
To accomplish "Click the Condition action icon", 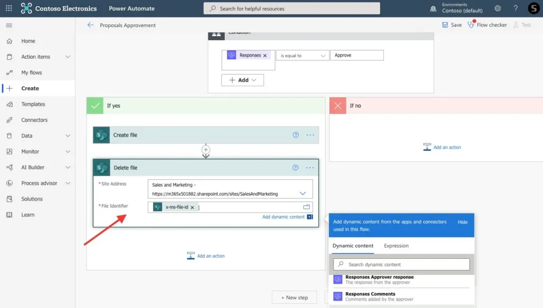I will click(x=216, y=35).
